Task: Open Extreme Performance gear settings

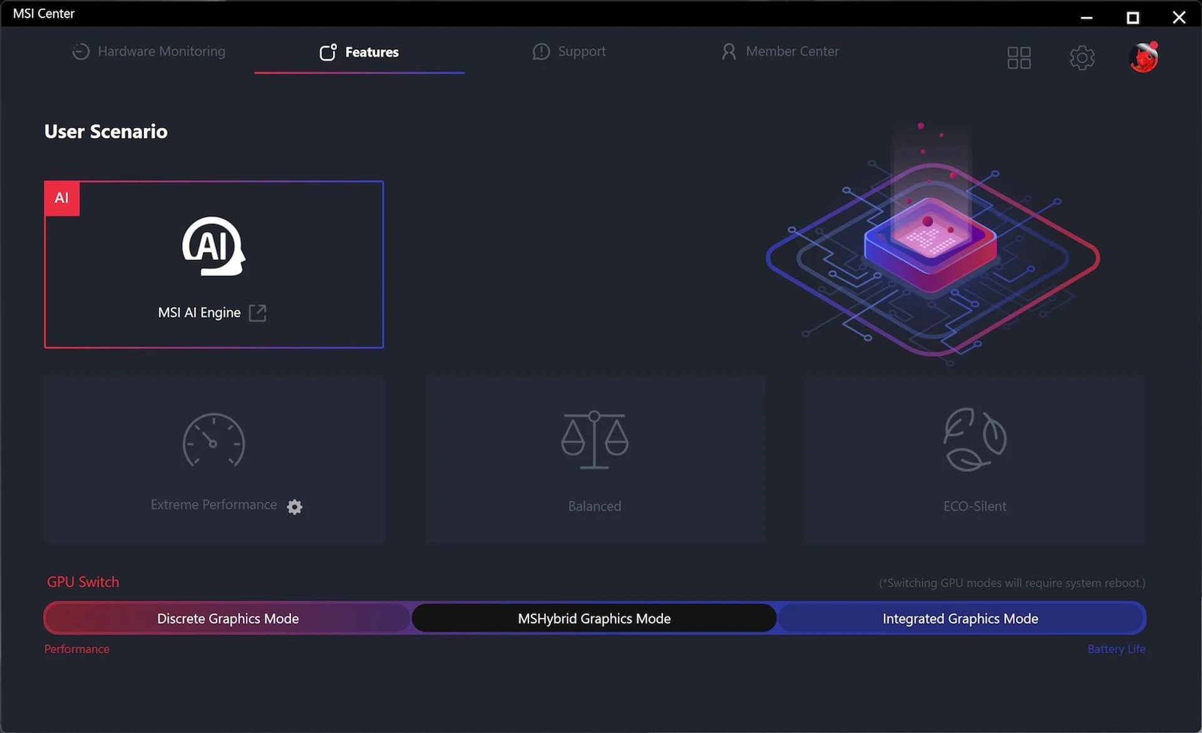Action: (294, 507)
